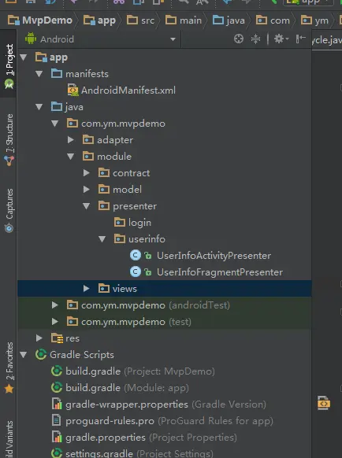Open the Build Variants tool window tab
The width and height of the screenshot is (342, 458).
tap(9, 439)
